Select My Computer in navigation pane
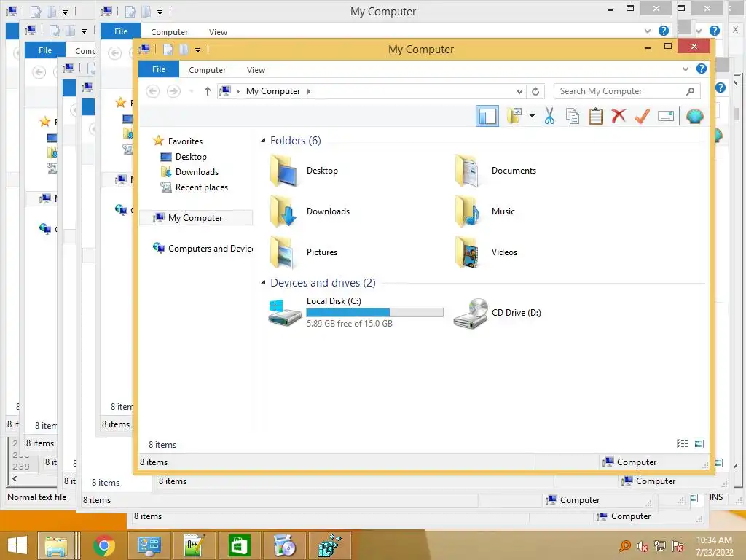The width and height of the screenshot is (746, 560). 196,217
